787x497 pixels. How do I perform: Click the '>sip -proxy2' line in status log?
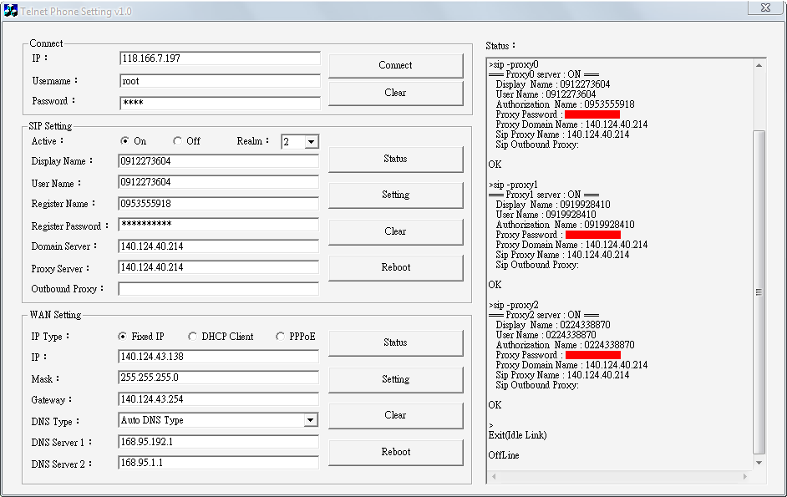click(514, 305)
